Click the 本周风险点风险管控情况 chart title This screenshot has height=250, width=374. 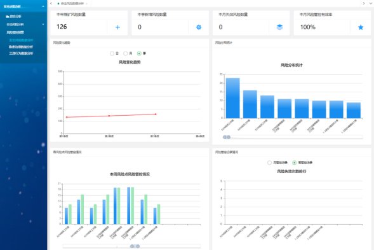tap(130, 174)
